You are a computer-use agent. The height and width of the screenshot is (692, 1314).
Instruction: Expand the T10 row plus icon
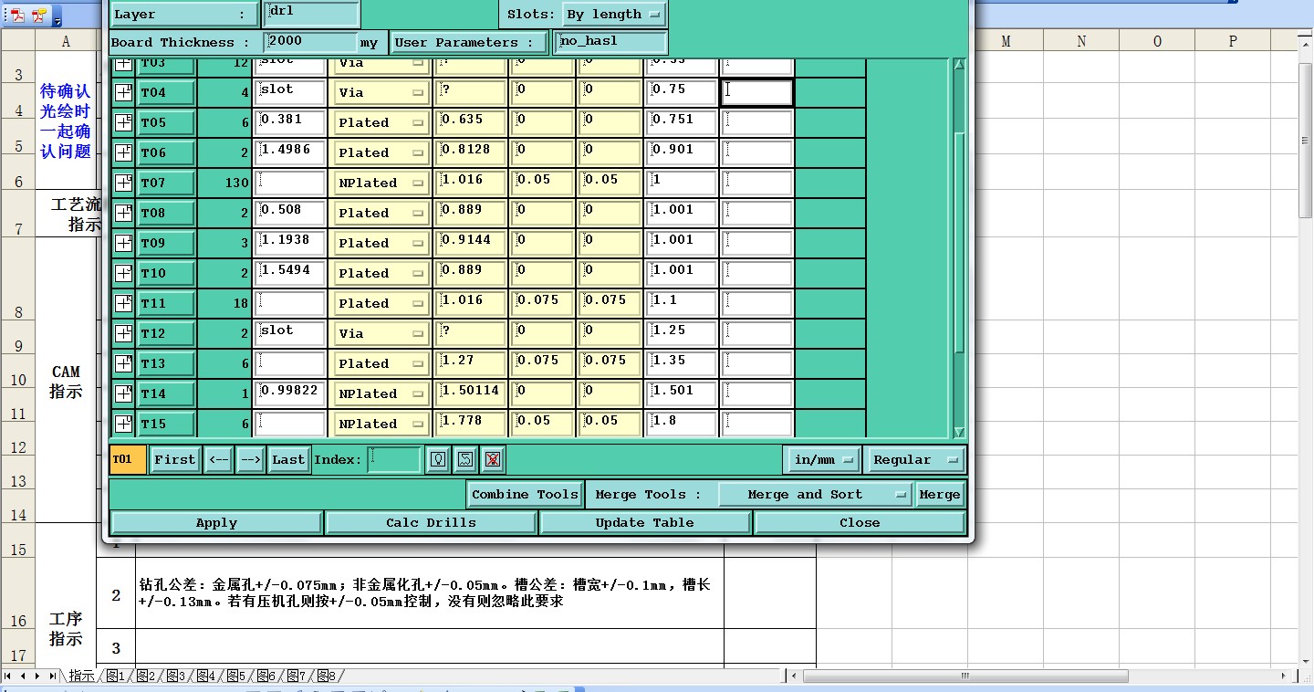coord(123,273)
